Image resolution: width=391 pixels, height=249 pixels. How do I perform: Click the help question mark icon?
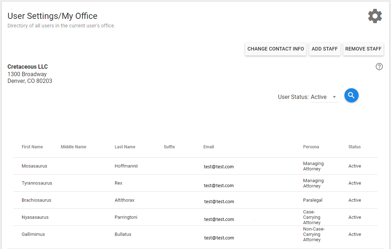(379, 67)
